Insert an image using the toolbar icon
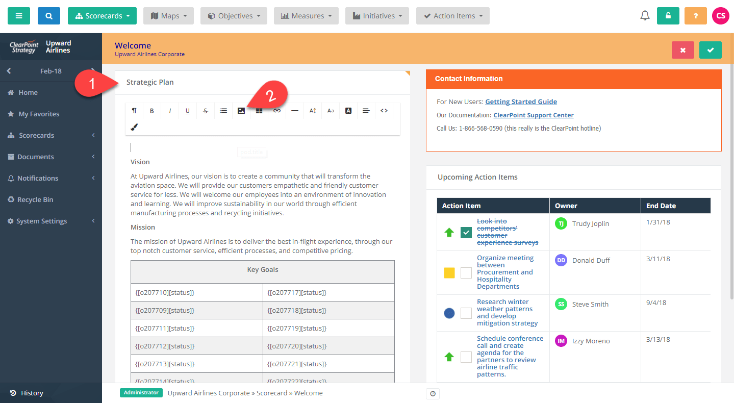Screen dimensions: 734x403 point(241,110)
